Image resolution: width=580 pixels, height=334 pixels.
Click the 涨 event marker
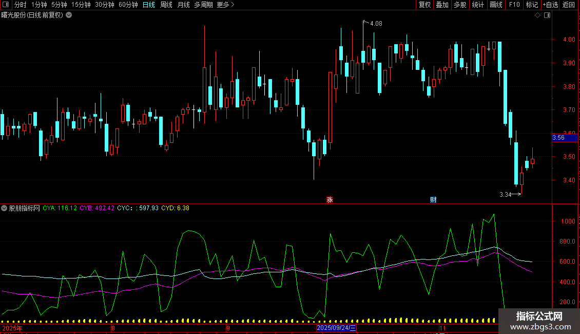(x=330, y=199)
